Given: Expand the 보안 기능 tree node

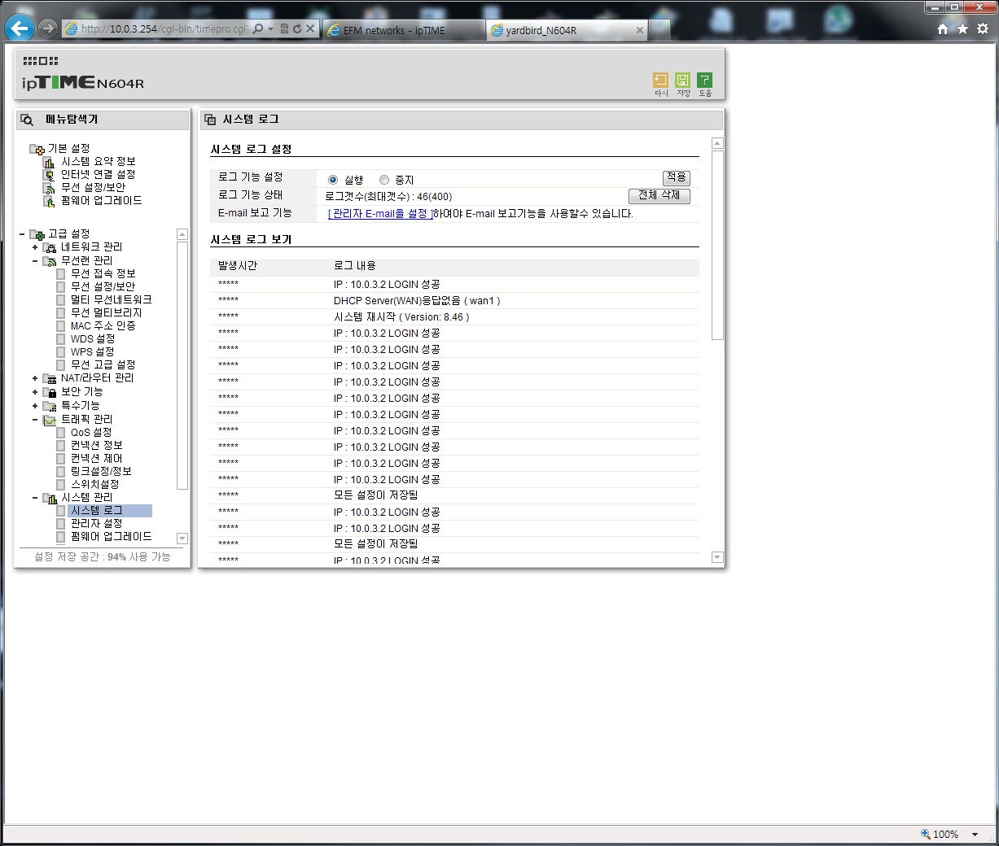Looking at the screenshot, I should (x=35, y=392).
